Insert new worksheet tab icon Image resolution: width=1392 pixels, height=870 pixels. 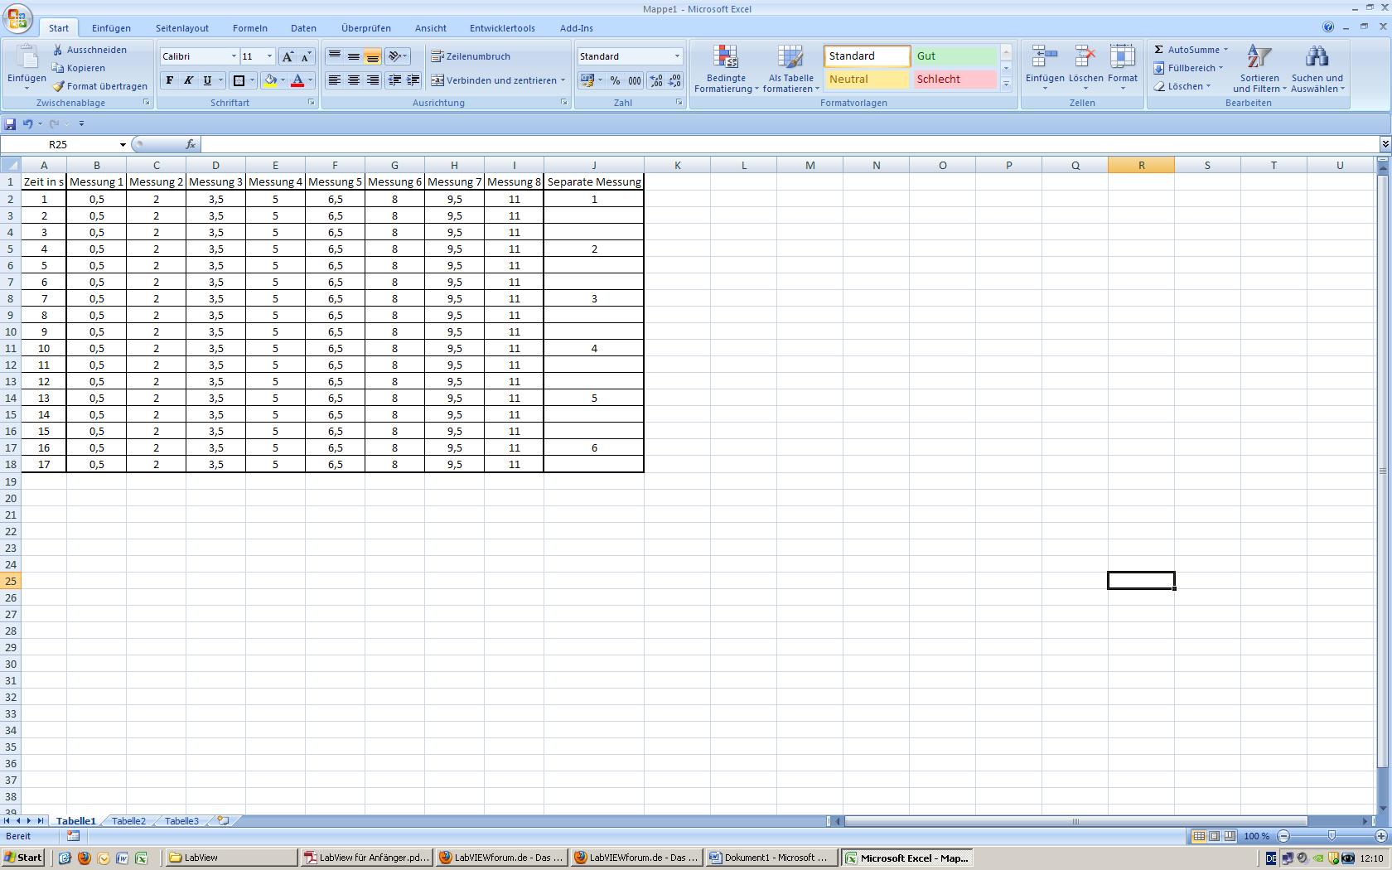pos(223,821)
